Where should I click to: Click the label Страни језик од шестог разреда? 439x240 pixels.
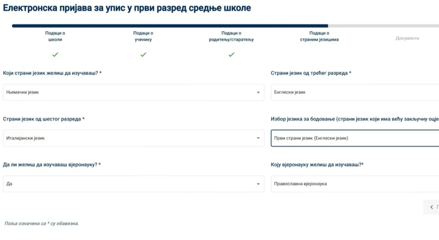click(x=44, y=119)
